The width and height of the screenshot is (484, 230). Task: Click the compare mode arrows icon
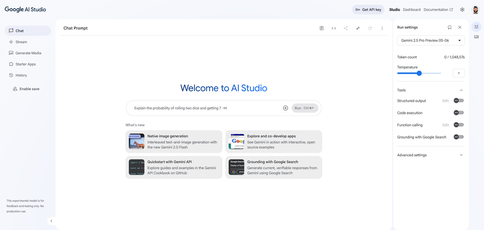(358, 28)
